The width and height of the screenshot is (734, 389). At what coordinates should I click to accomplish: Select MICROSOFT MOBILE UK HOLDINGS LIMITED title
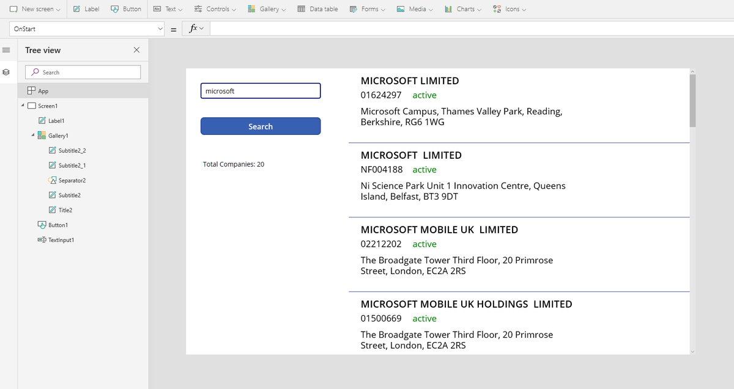tap(467, 304)
